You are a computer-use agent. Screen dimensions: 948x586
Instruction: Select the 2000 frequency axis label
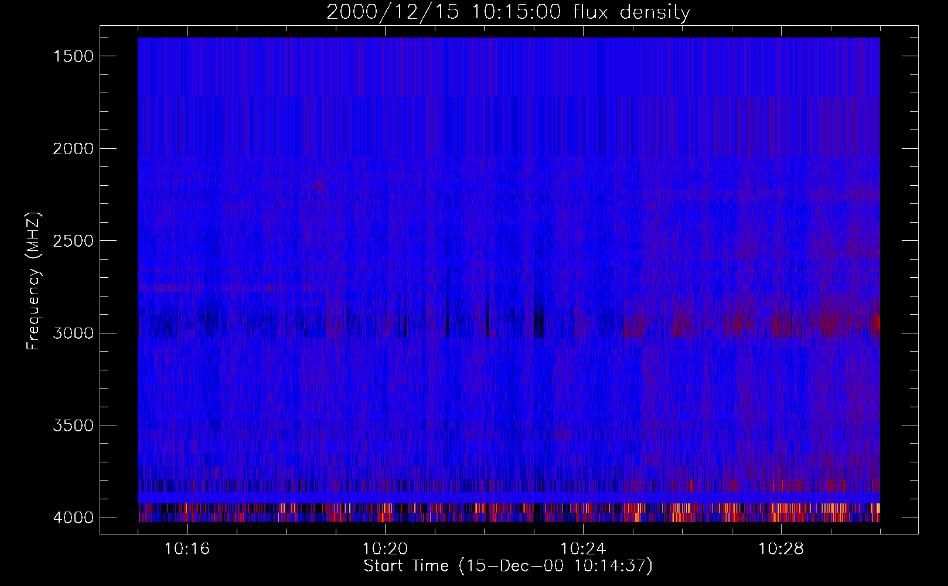tap(73, 149)
